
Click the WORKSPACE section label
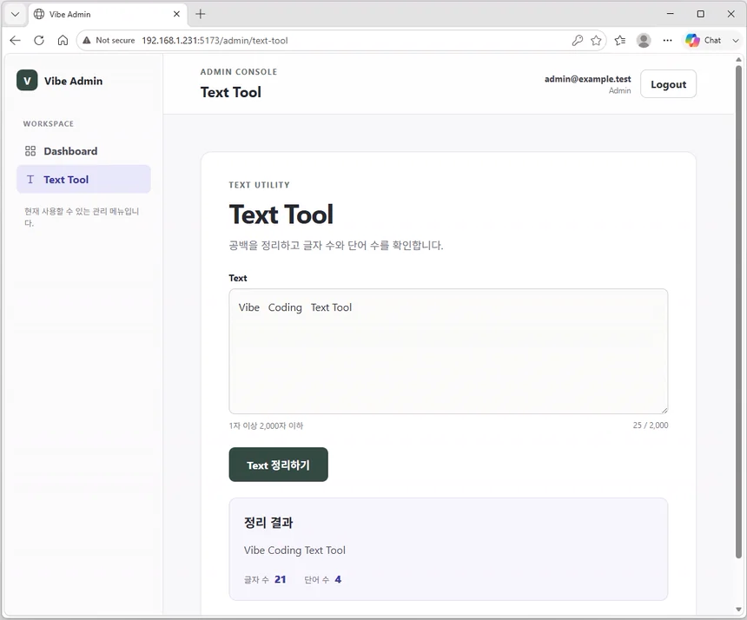(x=49, y=124)
